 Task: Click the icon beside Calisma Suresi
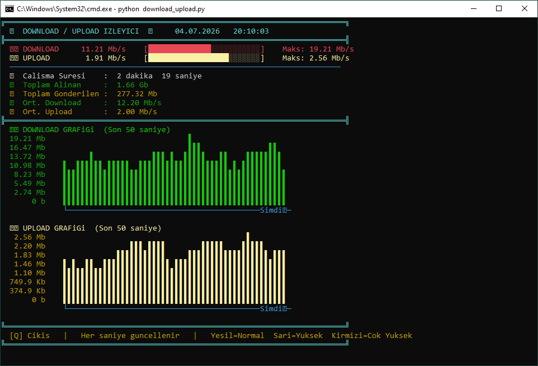click(x=12, y=76)
